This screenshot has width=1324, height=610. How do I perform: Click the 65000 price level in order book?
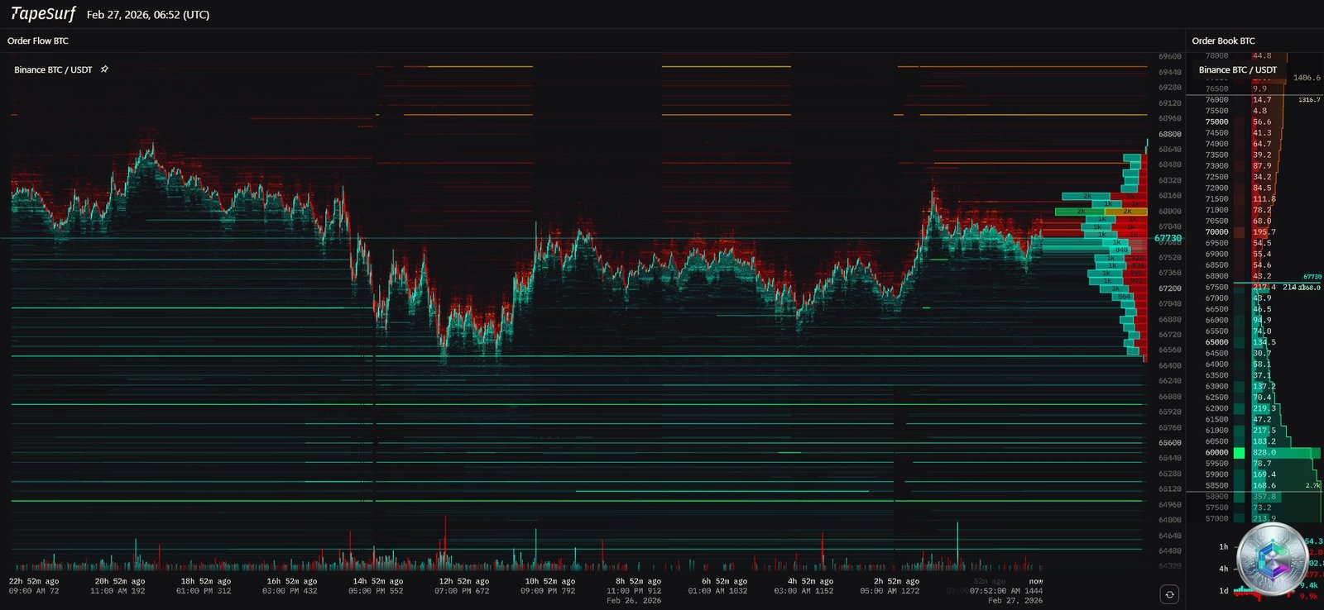pos(1216,342)
